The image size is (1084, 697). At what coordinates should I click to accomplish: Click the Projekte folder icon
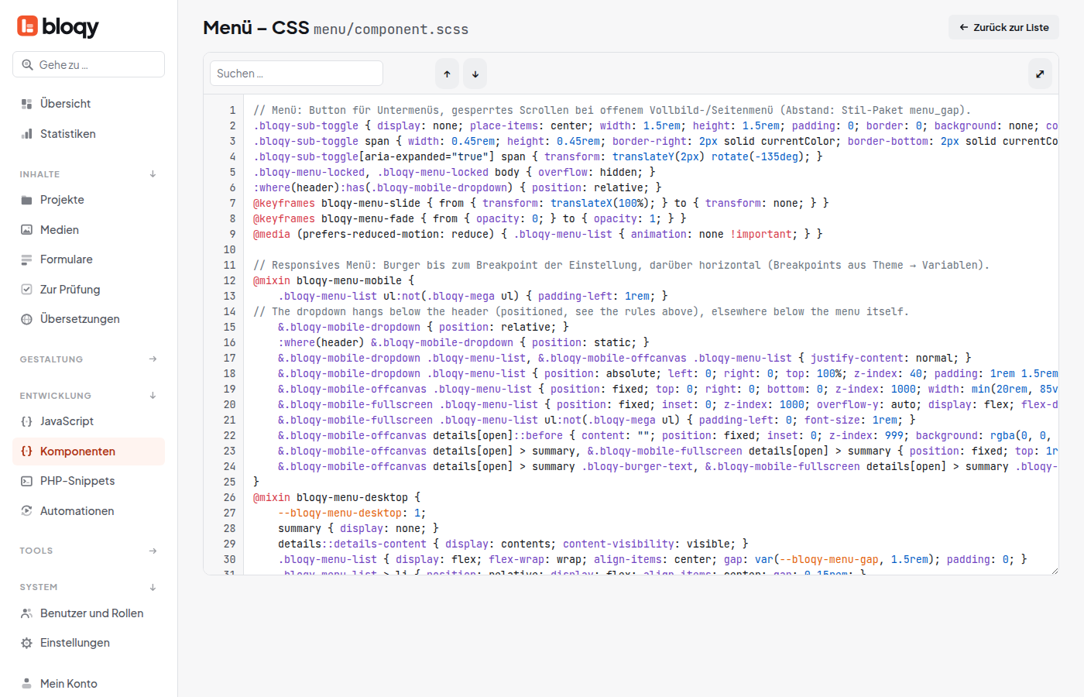click(26, 200)
